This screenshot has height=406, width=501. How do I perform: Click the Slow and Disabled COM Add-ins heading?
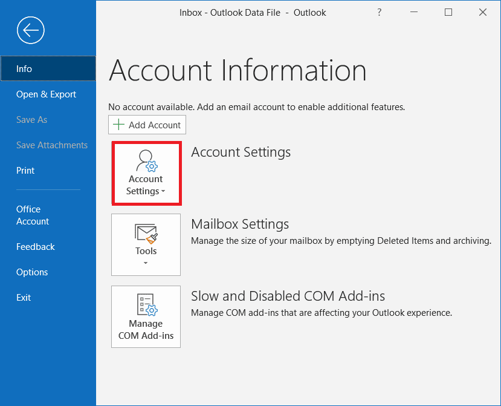[288, 296]
